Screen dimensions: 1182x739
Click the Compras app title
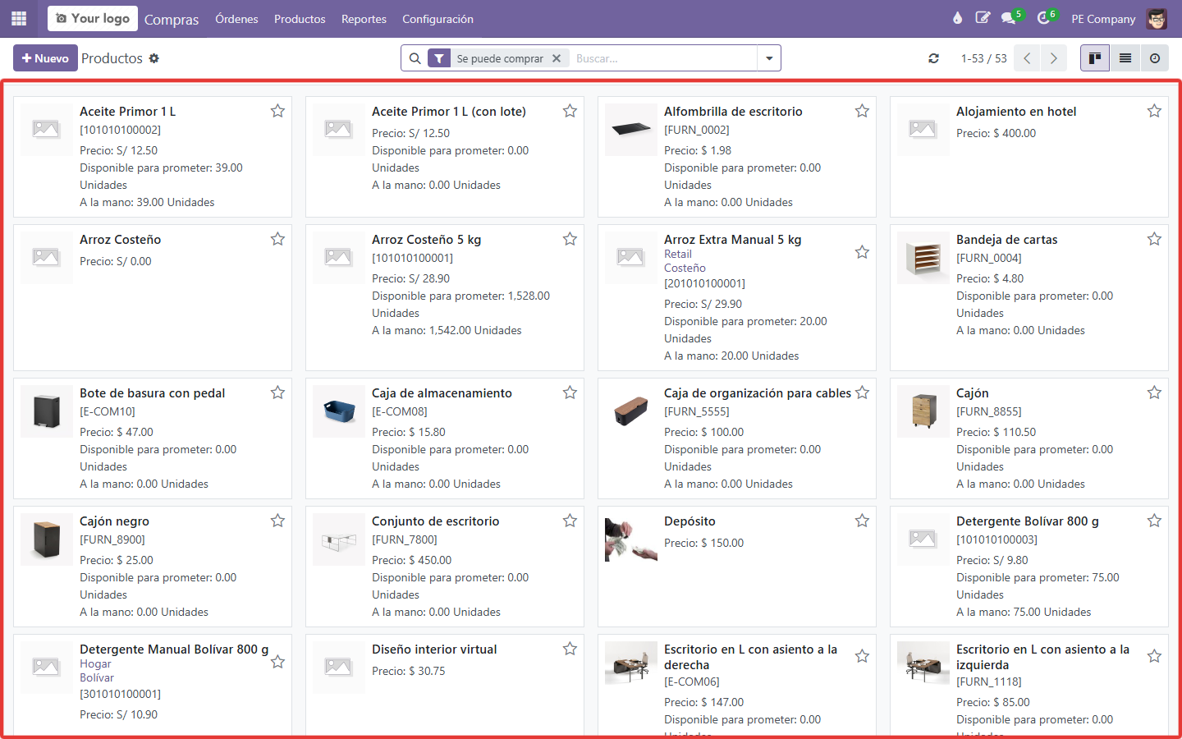[x=172, y=19]
